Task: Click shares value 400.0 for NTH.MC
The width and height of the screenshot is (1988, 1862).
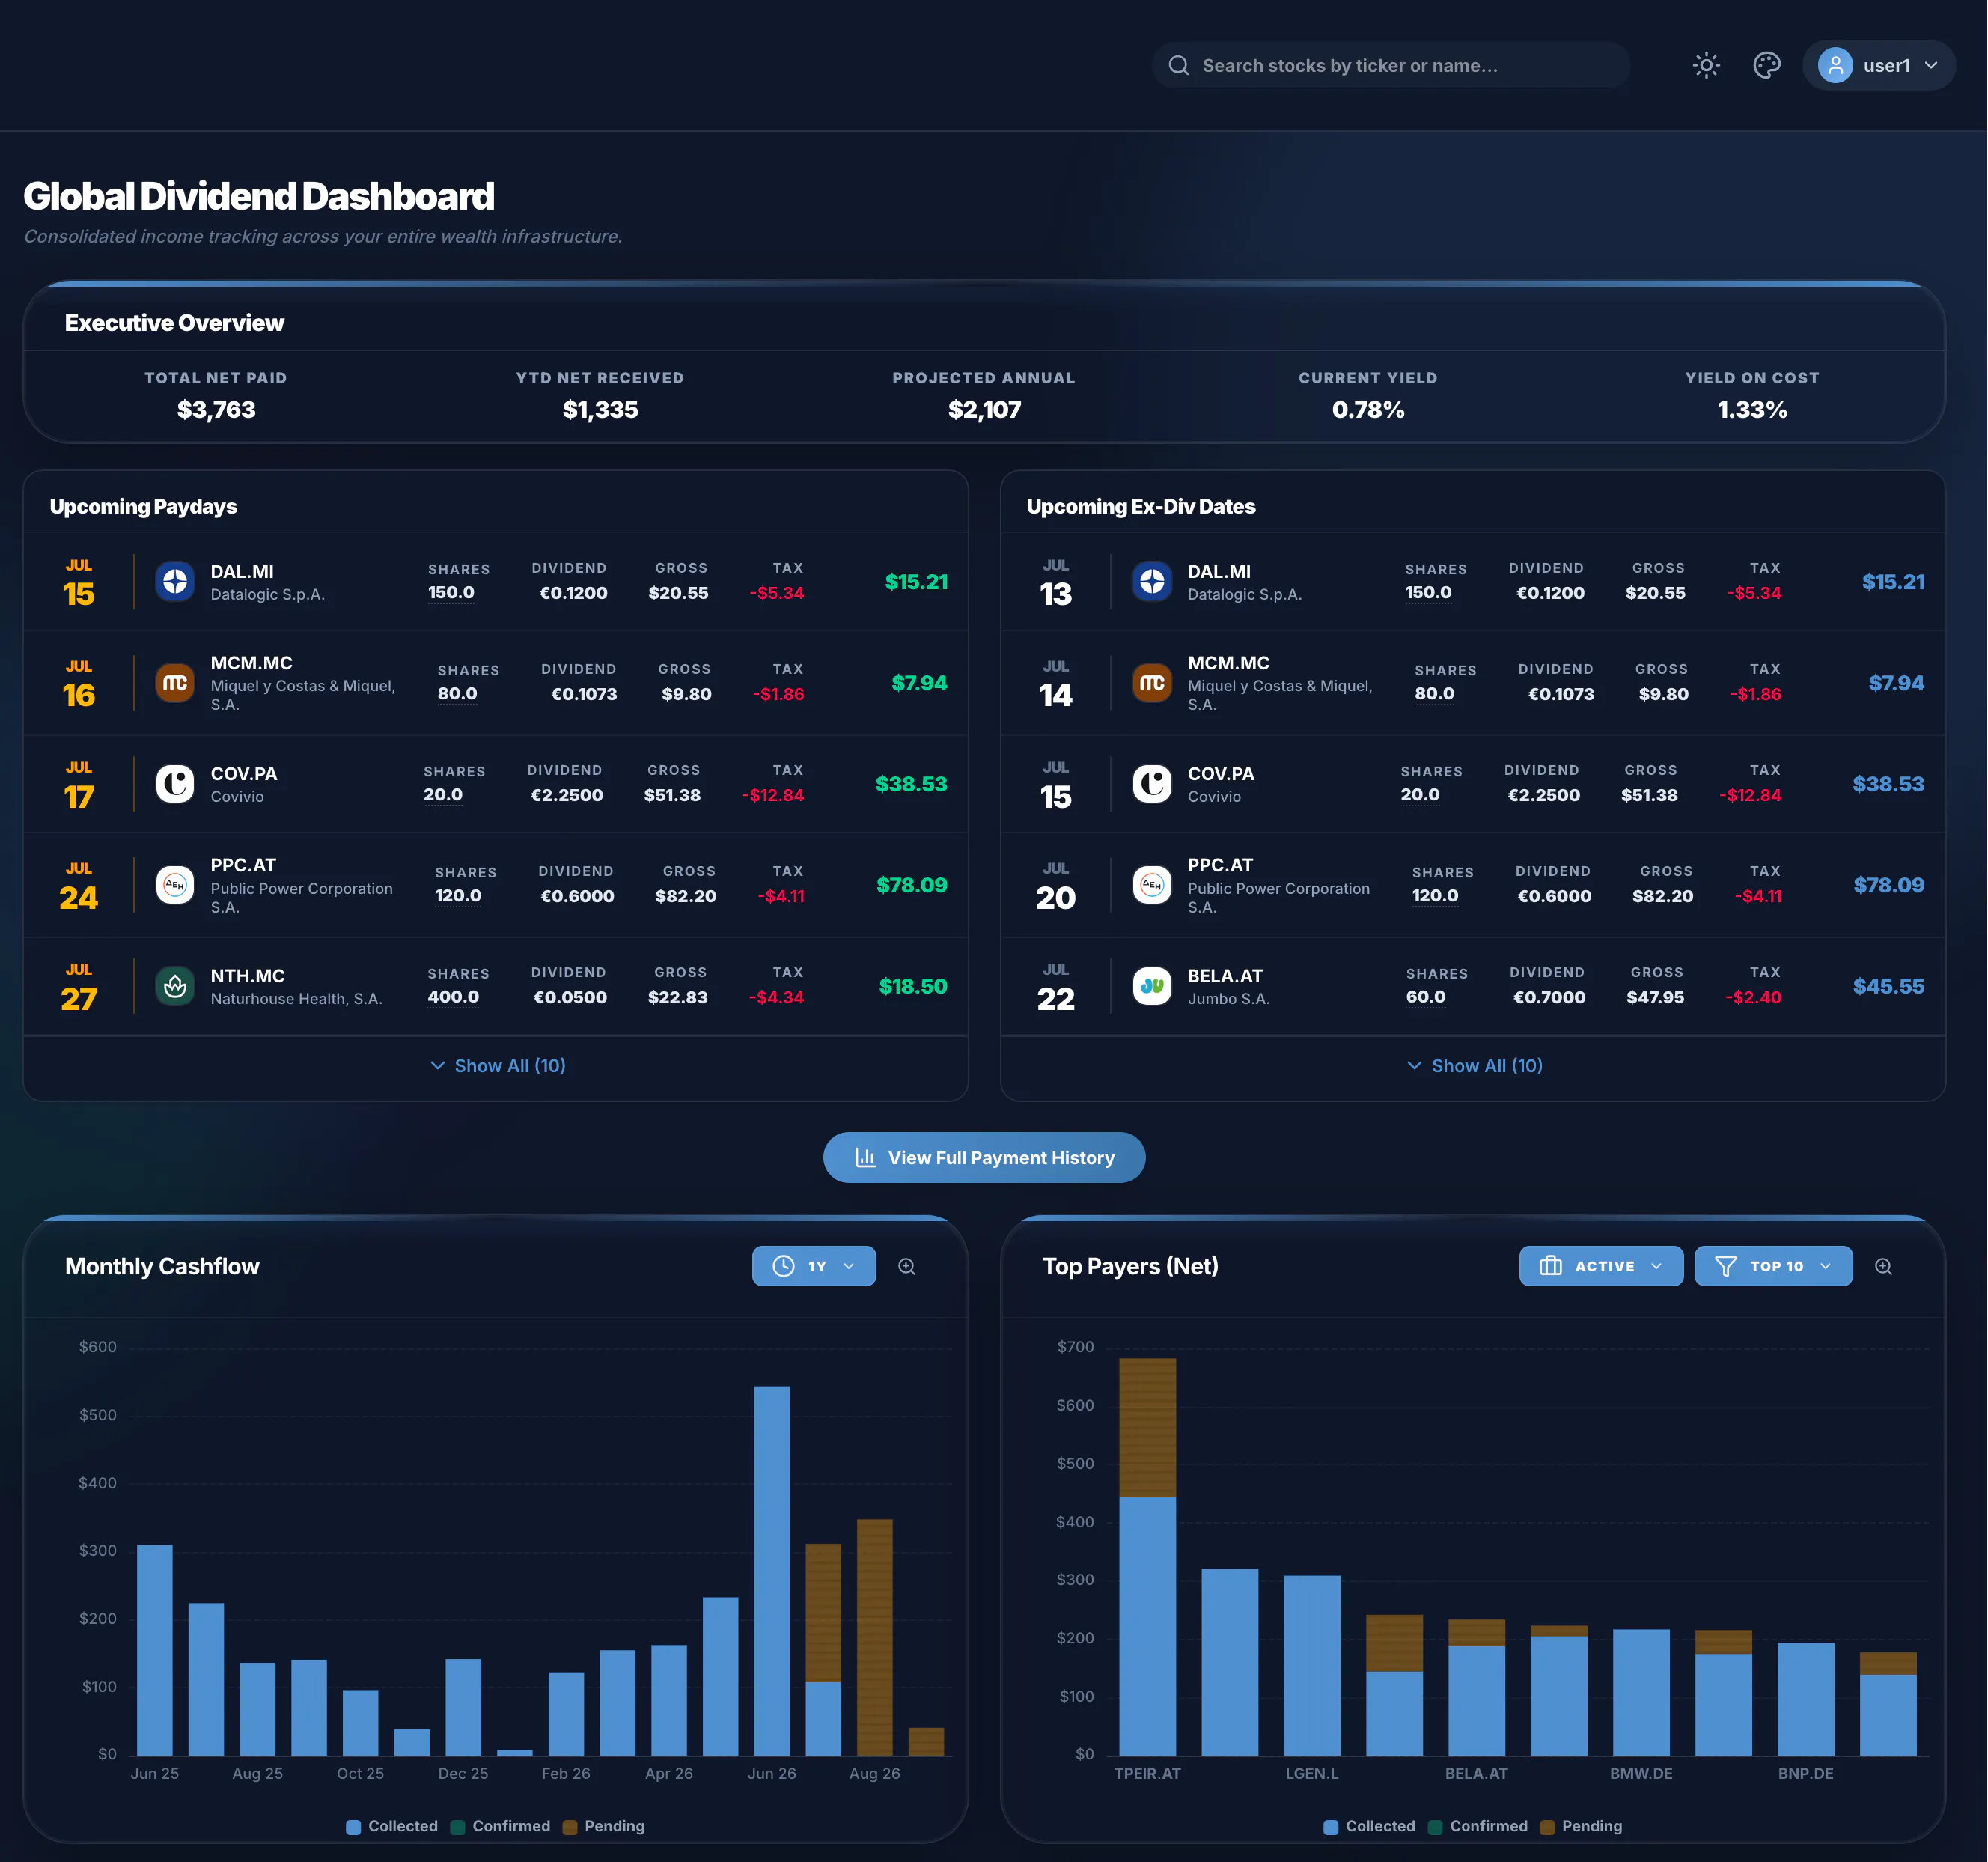Action: (x=453, y=996)
